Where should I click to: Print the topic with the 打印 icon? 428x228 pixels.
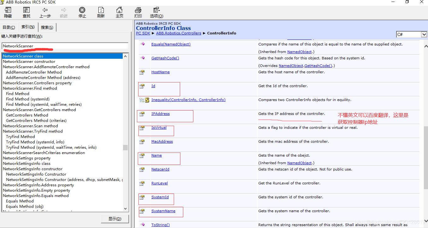[138, 10]
